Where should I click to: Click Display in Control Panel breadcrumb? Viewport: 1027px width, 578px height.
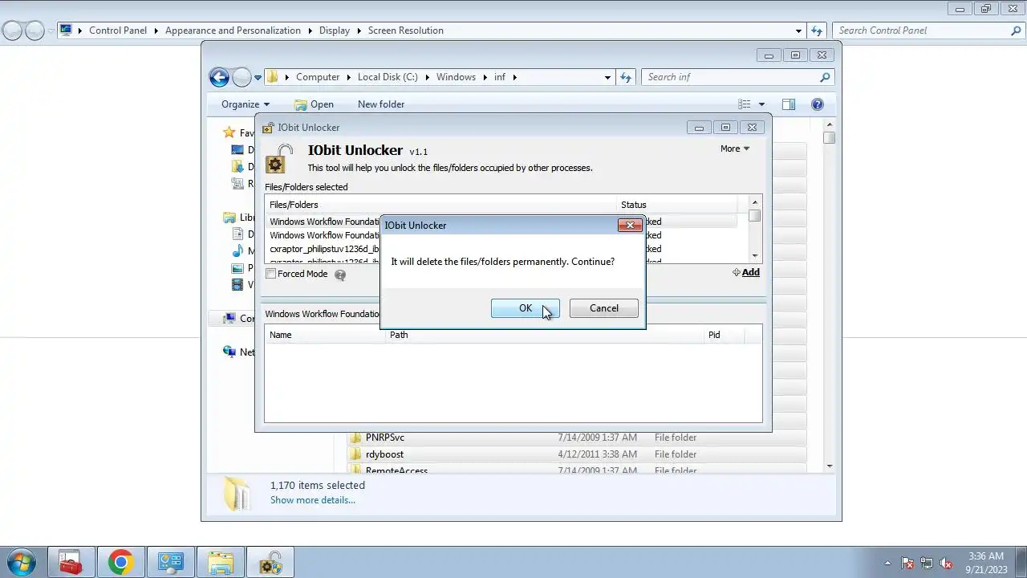[335, 31]
